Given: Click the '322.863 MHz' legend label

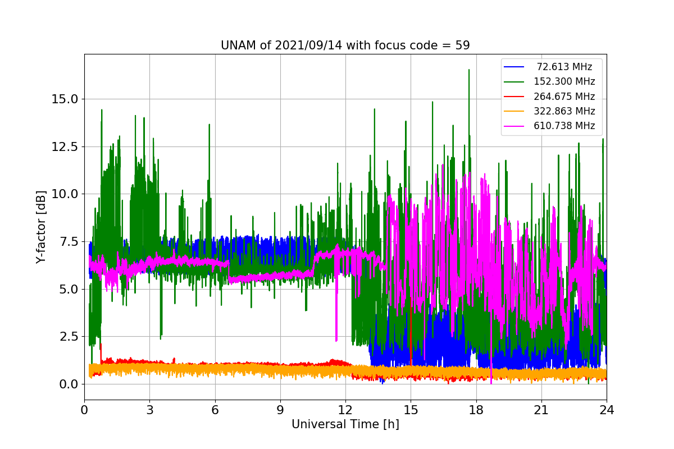Looking at the screenshot, I should point(564,111).
